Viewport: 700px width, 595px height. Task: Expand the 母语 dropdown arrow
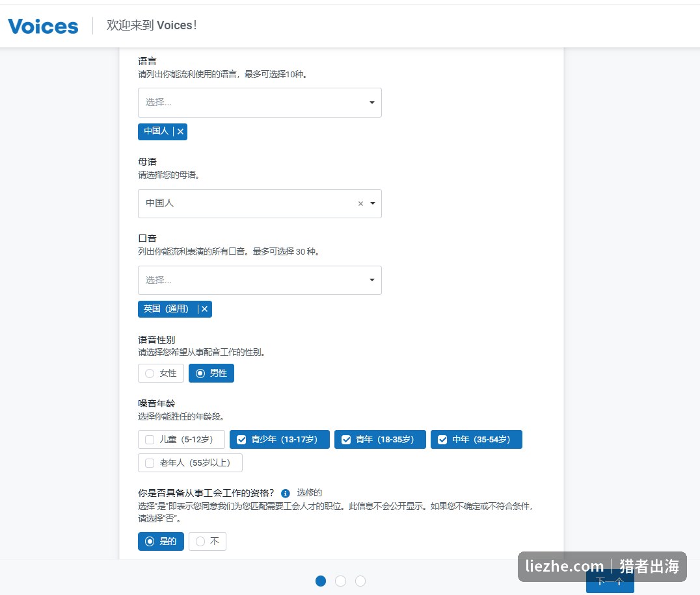tap(373, 203)
